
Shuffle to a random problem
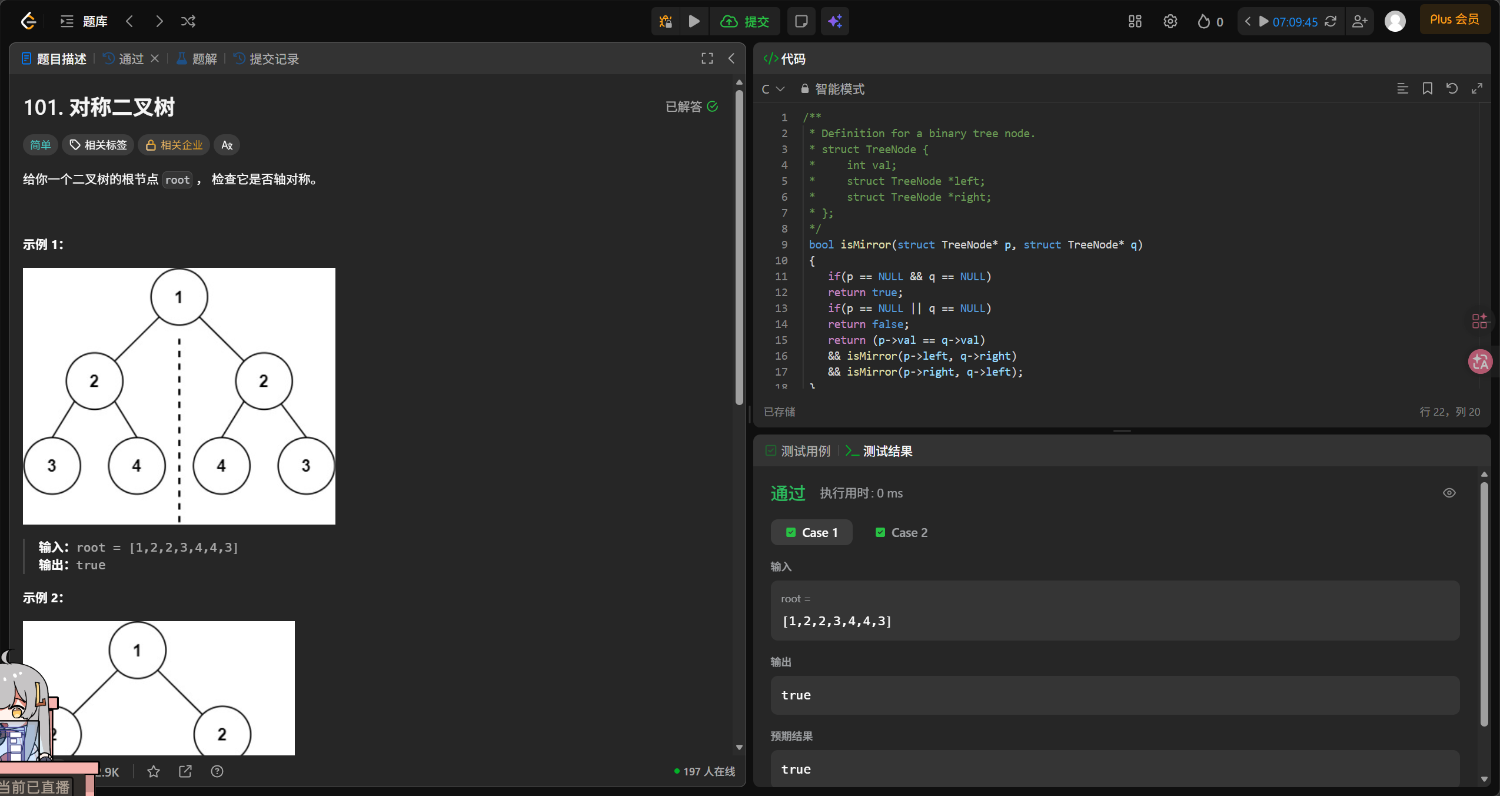pos(188,22)
